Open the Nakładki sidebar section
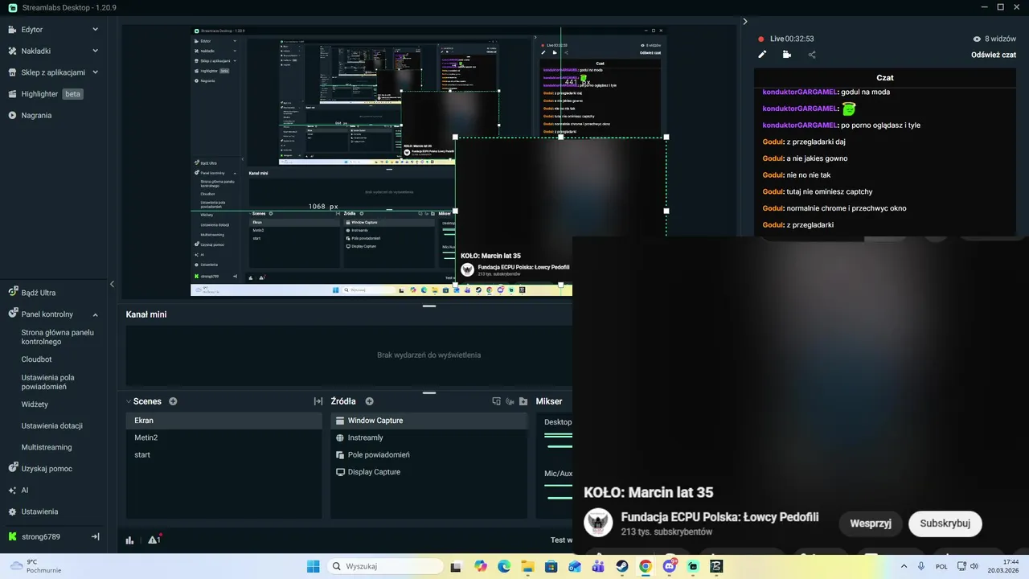The image size is (1029, 579). click(35, 51)
